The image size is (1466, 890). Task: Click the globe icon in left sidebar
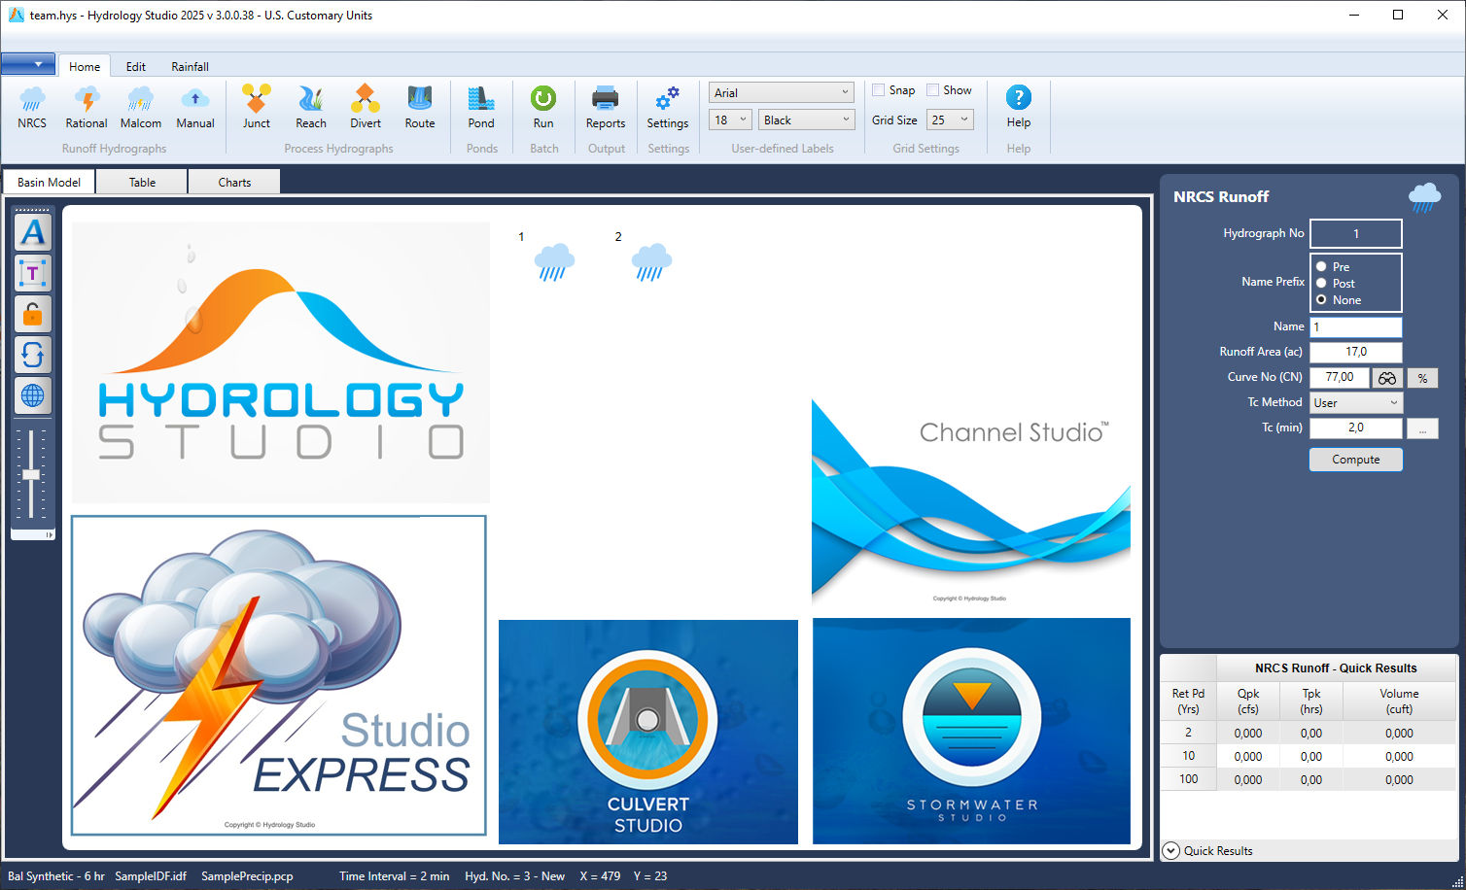pos(32,395)
